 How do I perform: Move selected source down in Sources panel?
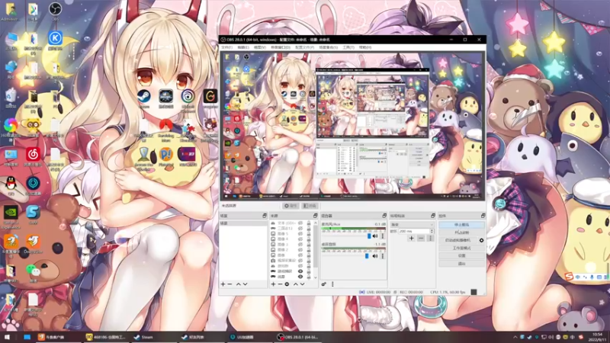click(x=302, y=284)
